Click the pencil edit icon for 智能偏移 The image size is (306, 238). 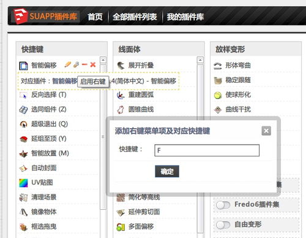[68, 64]
